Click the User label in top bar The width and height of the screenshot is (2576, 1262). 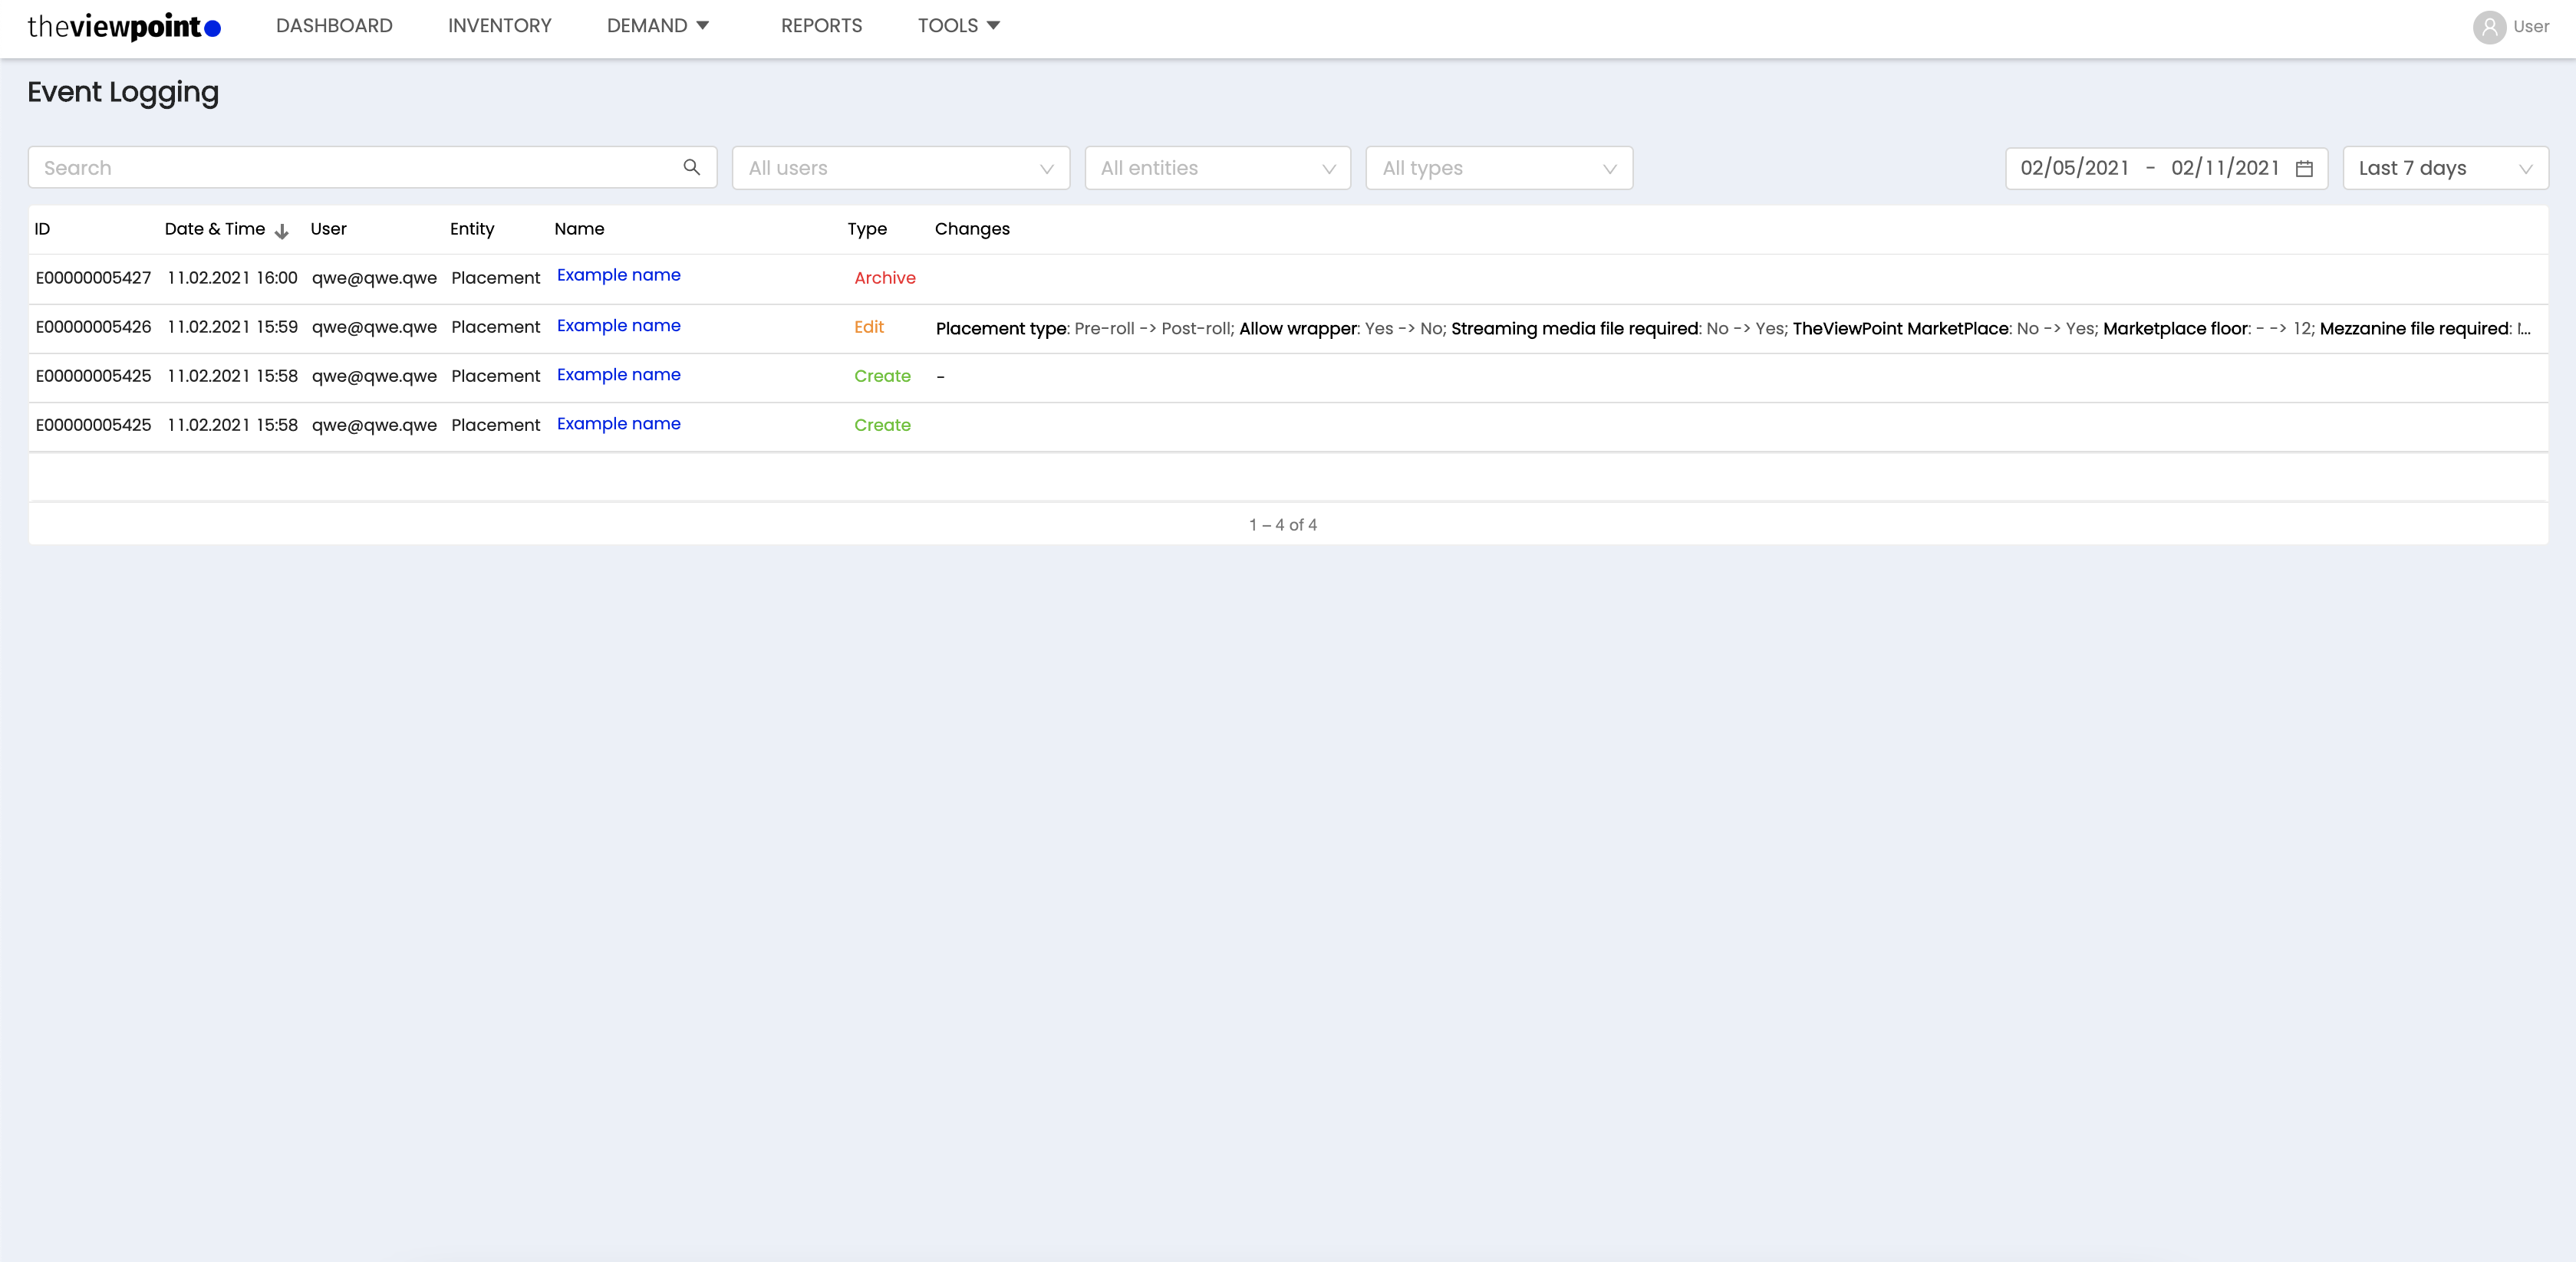(2531, 27)
